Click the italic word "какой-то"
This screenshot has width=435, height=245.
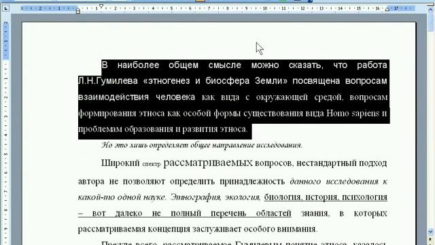97,197
